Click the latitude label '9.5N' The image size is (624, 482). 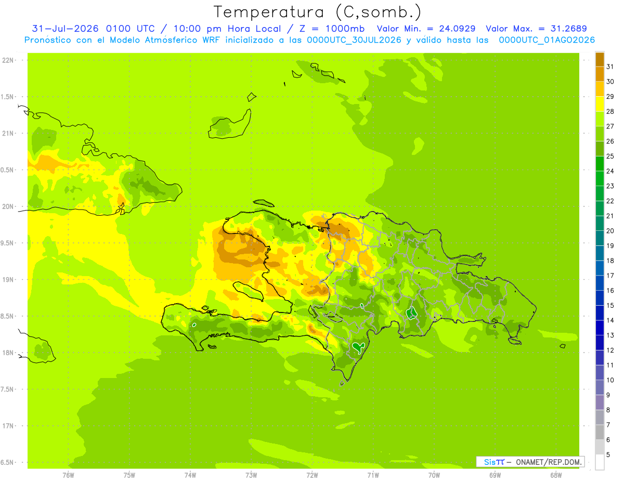(x=8, y=243)
